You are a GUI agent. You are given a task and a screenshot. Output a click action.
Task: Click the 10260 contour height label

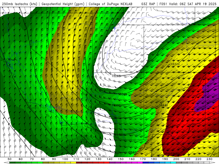coord(116,76)
